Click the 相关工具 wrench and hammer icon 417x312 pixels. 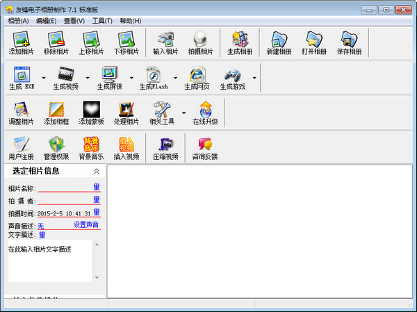click(x=162, y=109)
